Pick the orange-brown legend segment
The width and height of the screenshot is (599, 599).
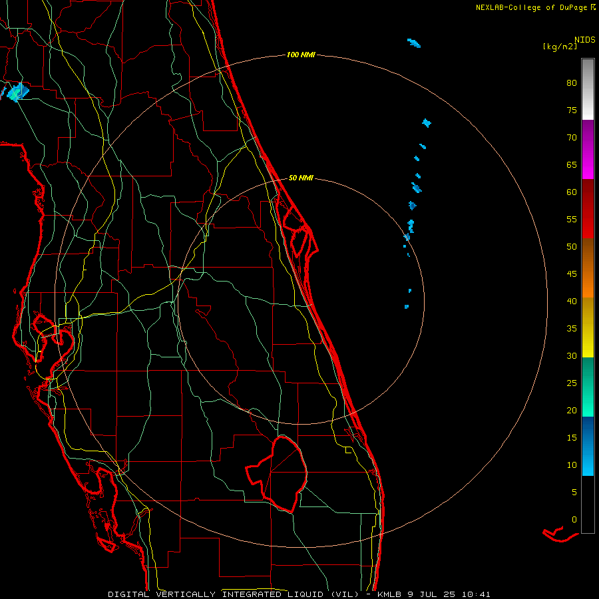pyautogui.click(x=588, y=268)
